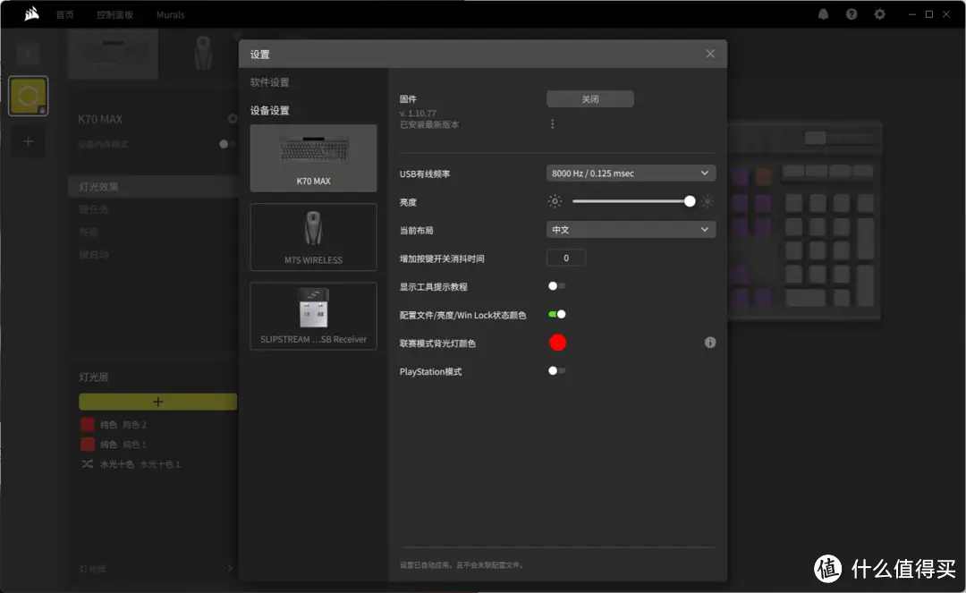Enable the PlayStation模式 toggle
Viewport: 966px width, 593px height.
557,370
